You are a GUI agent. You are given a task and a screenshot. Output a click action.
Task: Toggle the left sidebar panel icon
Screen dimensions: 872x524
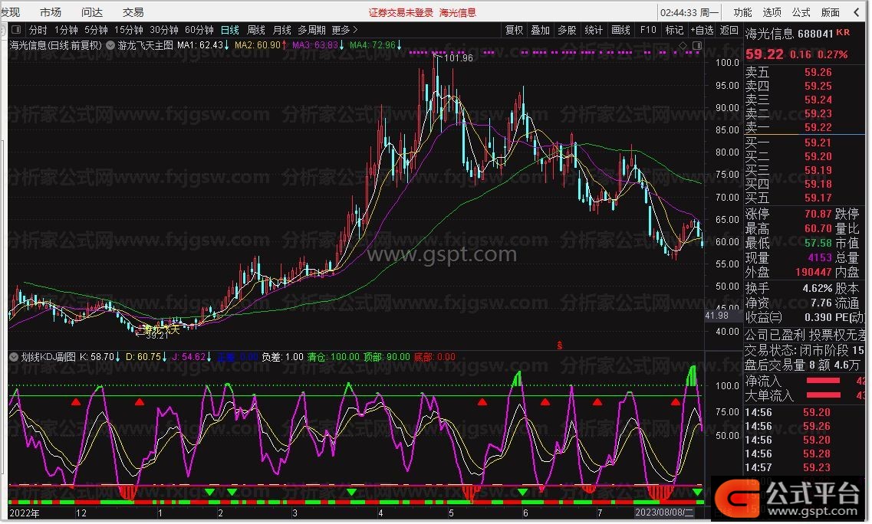click(16, 29)
